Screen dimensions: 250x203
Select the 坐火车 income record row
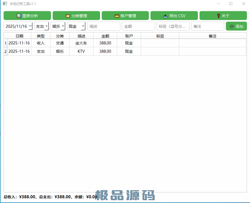[x=81, y=43]
